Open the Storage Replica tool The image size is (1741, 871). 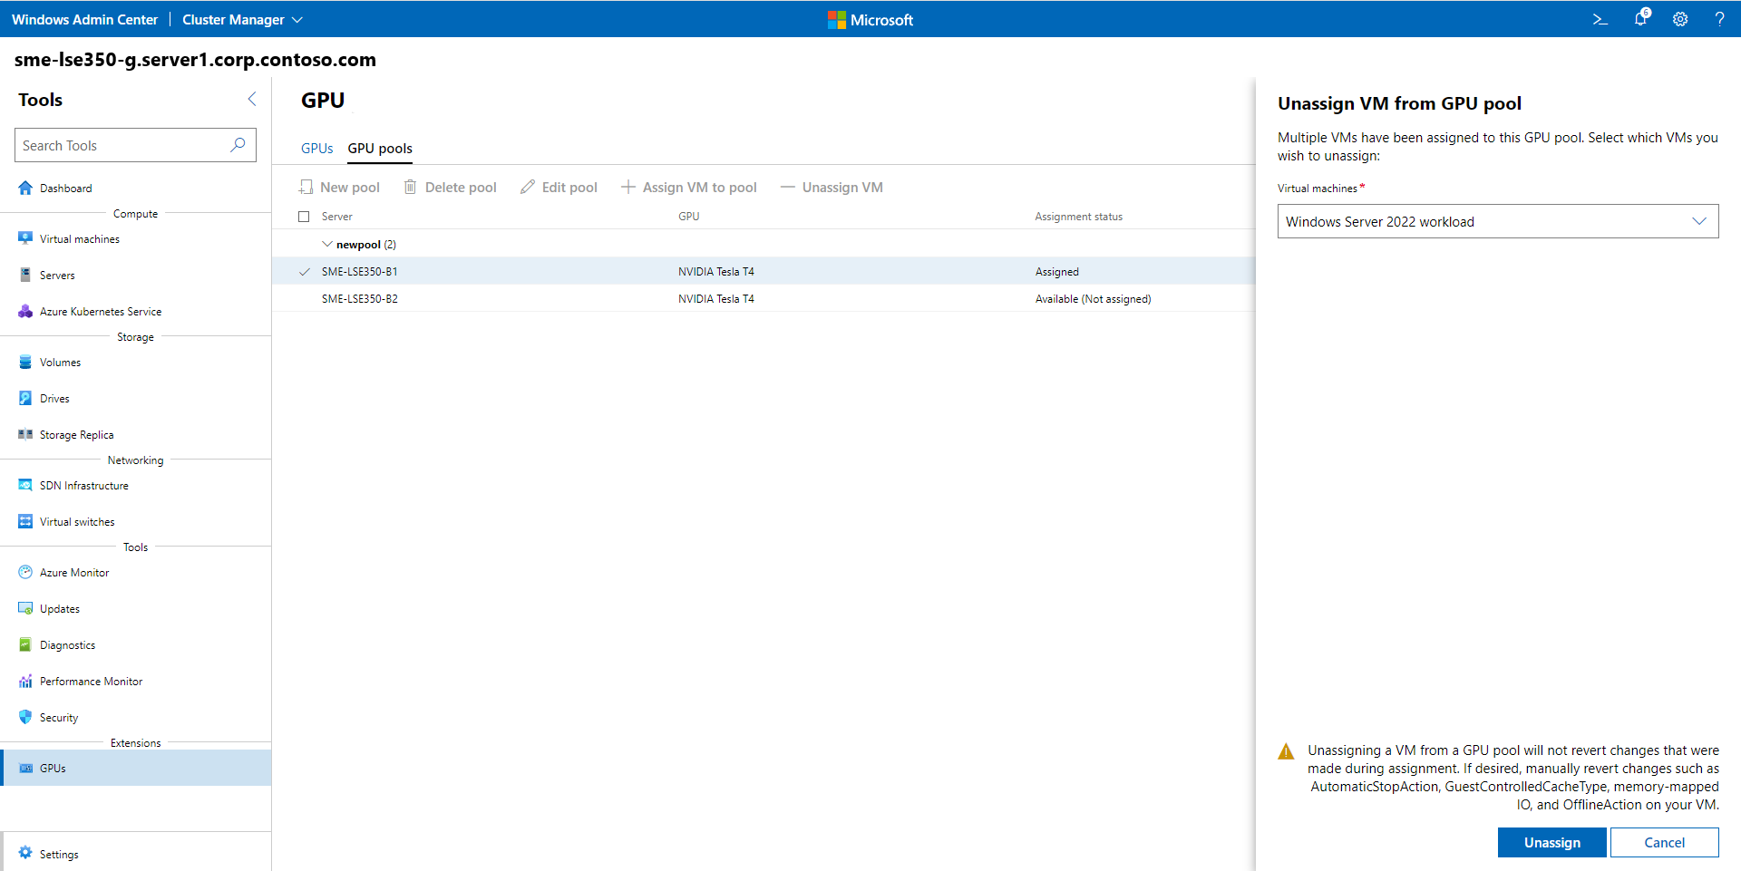click(x=76, y=435)
